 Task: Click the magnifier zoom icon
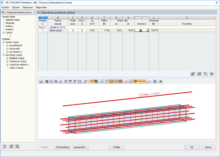[51, 82]
